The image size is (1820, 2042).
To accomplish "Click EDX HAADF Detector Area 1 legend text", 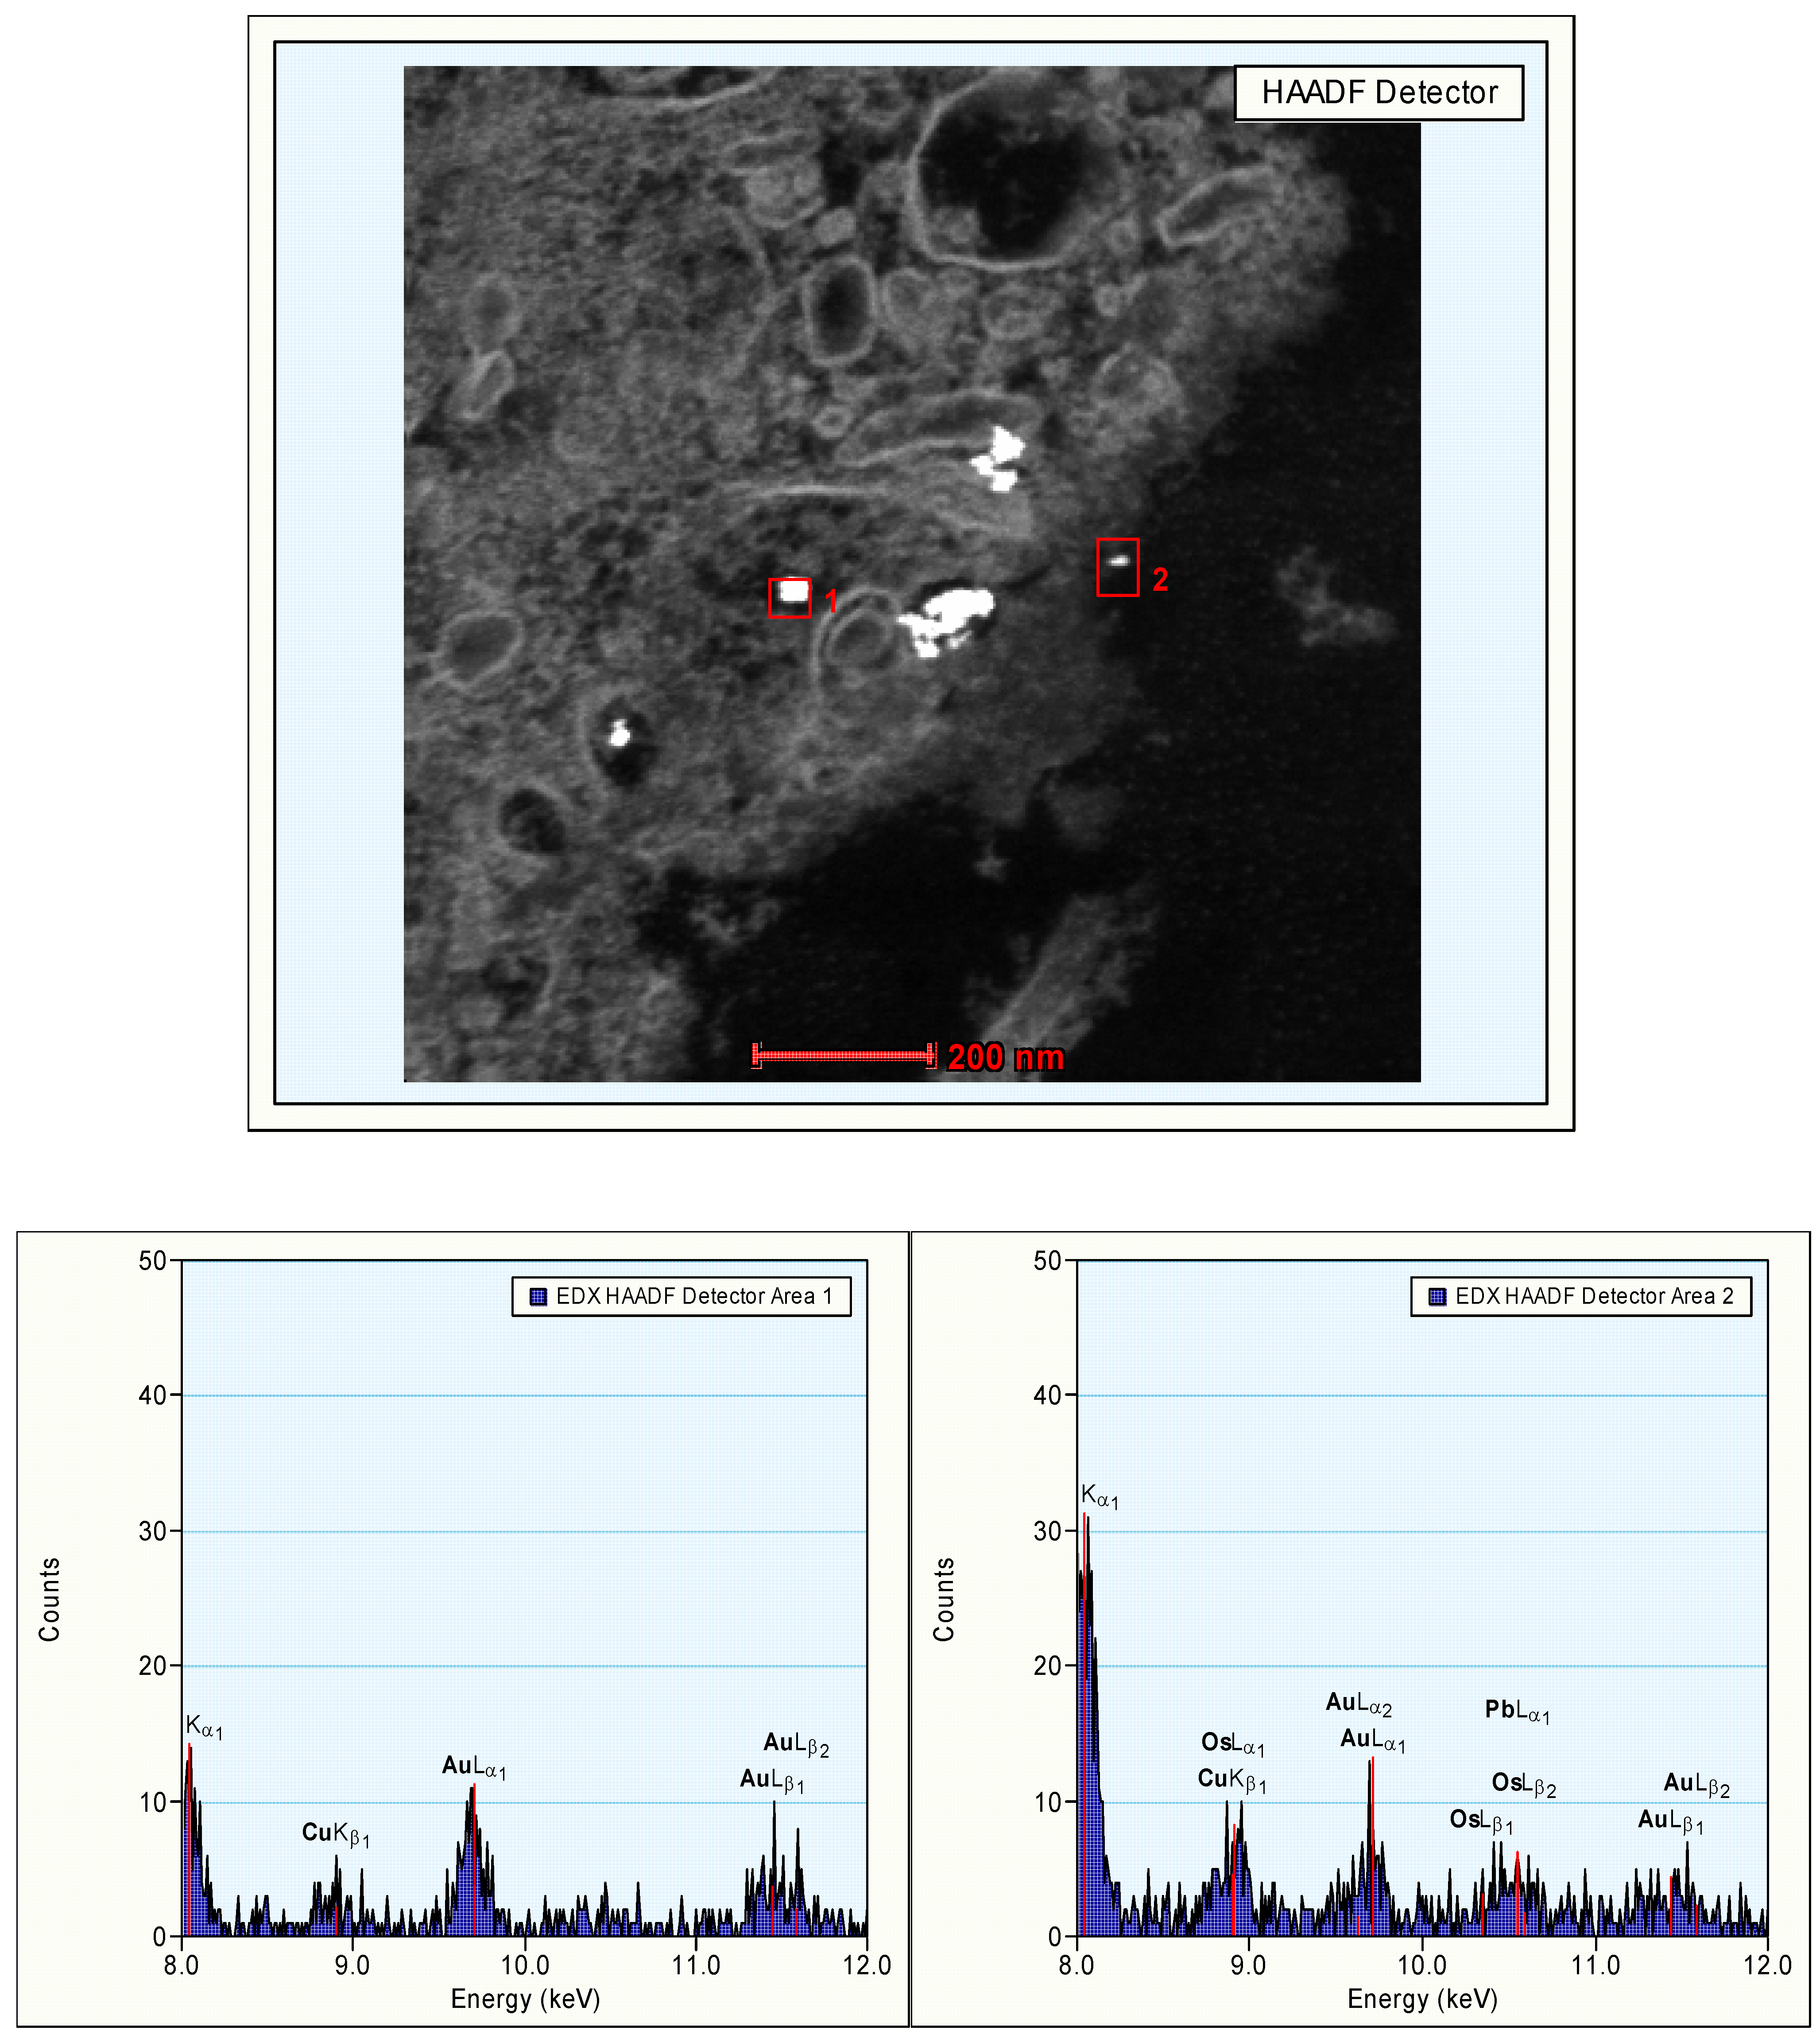I will (x=694, y=1296).
